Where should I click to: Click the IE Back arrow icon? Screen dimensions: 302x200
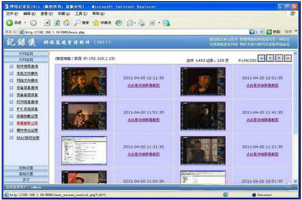pyautogui.click(x=9, y=23)
